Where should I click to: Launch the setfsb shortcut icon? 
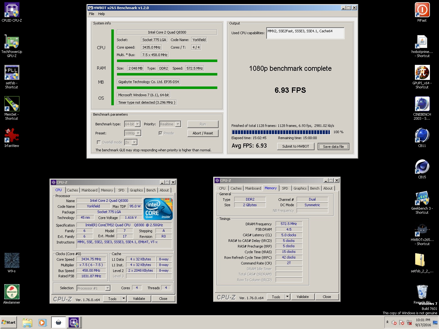pyautogui.click(x=12, y=77)
